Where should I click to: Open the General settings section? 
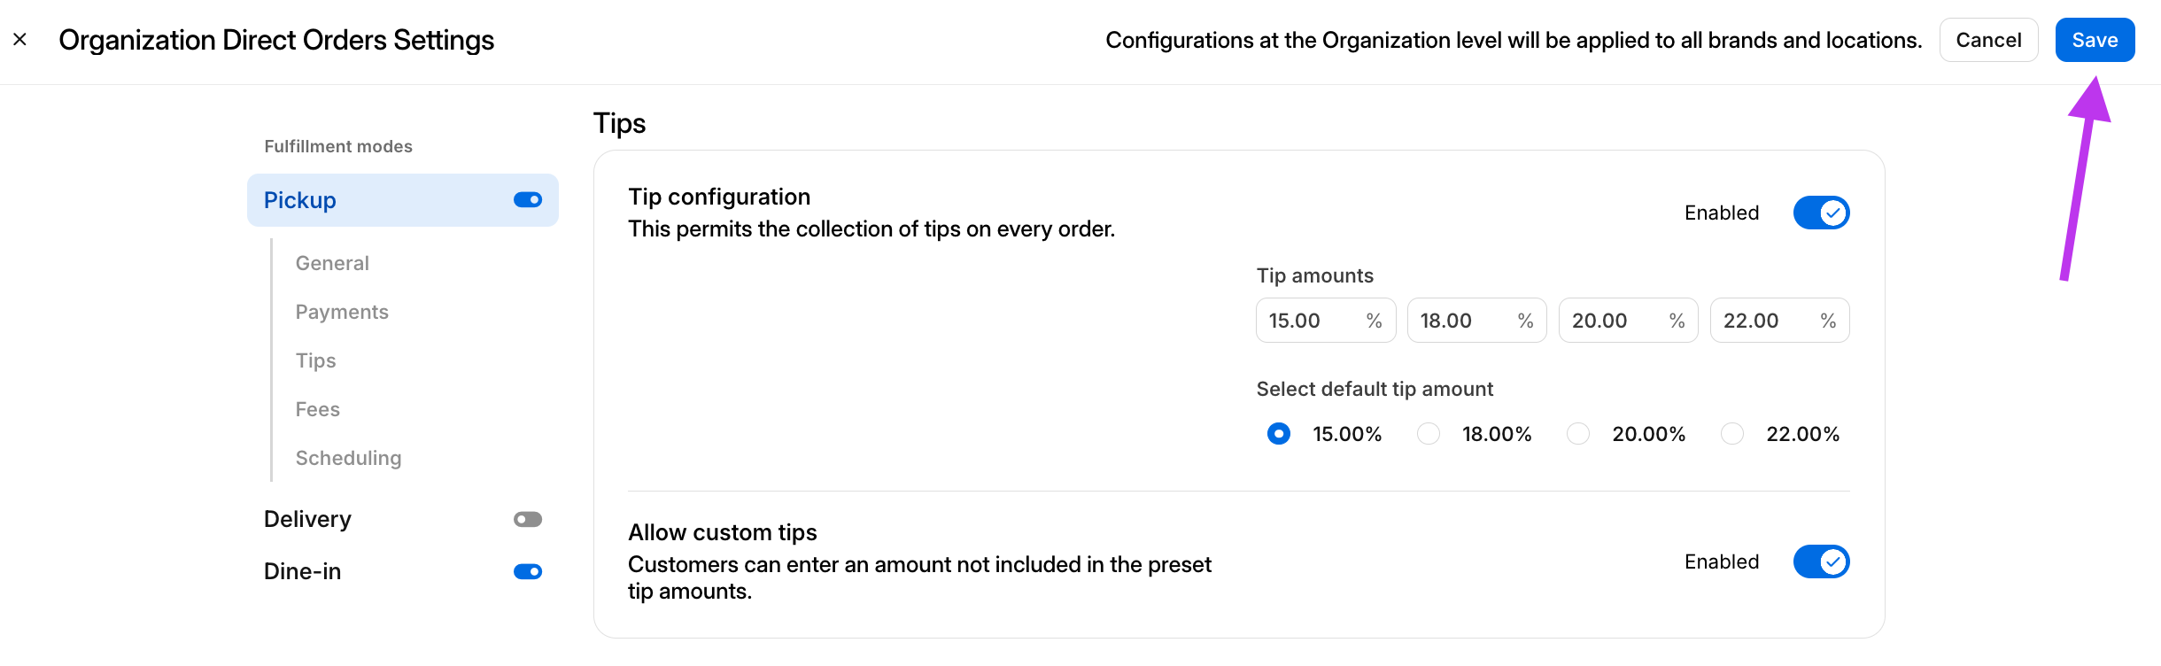332,263
